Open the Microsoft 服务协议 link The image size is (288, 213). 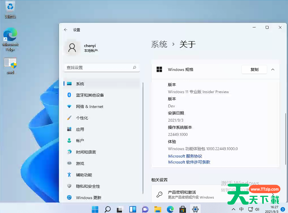[x=185, y=156]
